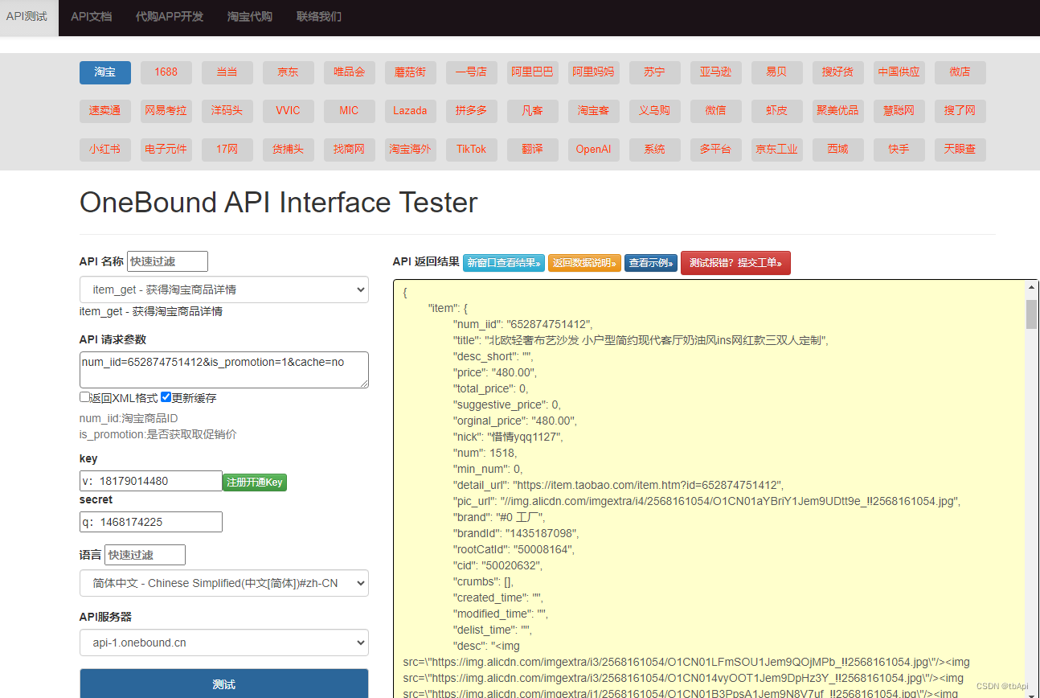Select the 系统 category
This screenshot has height=698, width=1040.
click(655, 150)
